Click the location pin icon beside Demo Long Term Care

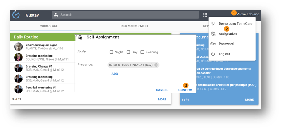(213, 24)
